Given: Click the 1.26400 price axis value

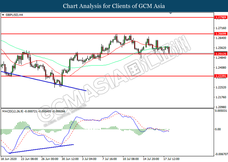Looking at the screenshot, I should coord(221,38).
